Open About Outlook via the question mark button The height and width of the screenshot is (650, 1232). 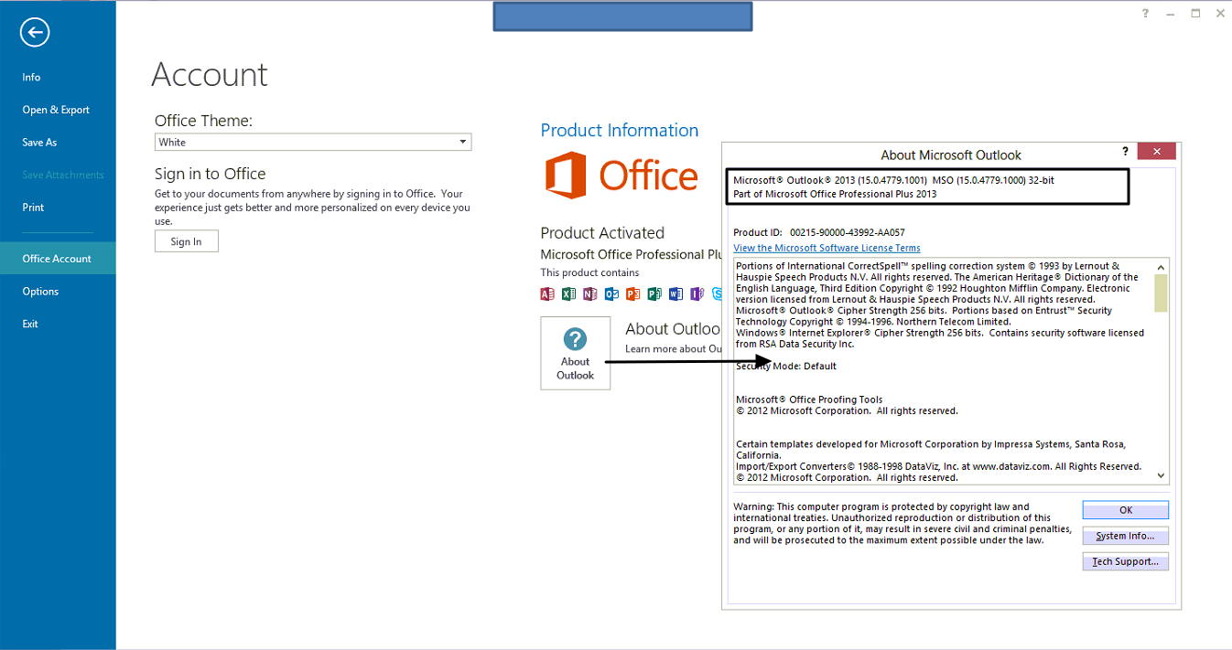pos(575,353)
